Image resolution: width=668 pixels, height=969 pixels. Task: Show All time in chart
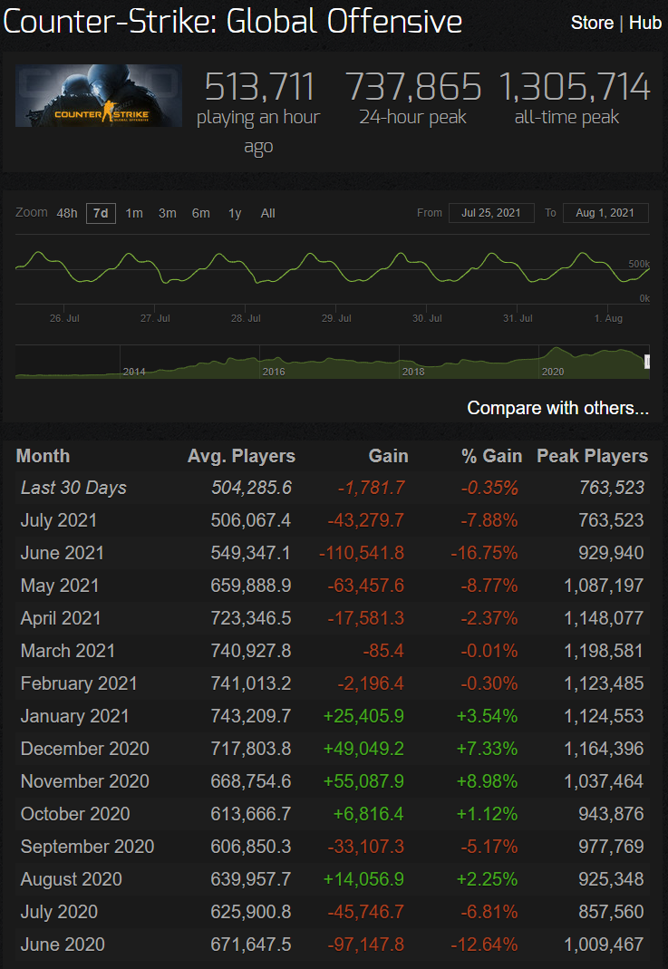click(267, 213)
